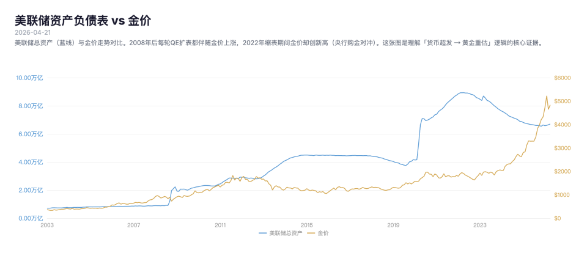Image resolution: width=587 pixels, height=253 pixels.
Task: Click the right axis label $0
Action: pos(557,218)
